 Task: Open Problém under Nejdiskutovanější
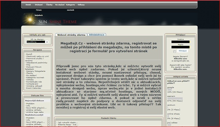click(30, 118)
